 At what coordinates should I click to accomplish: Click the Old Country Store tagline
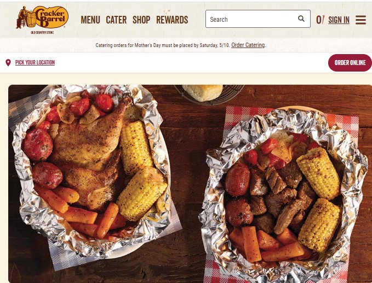42,32
